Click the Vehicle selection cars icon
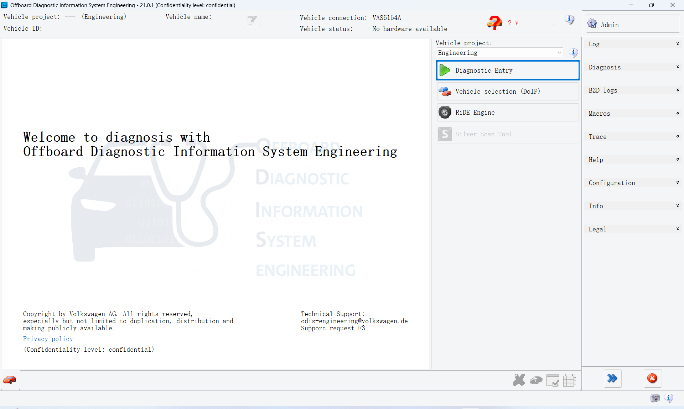Image resolution: width=684 pixels, height=409 pixels. [x=445, y=91]
